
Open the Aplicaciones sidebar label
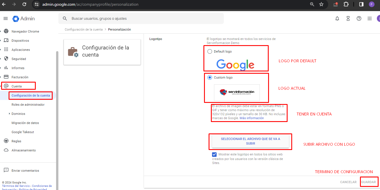21,50
